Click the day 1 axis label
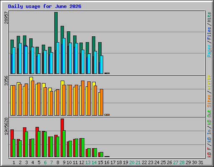214x167 pixels. pyautogui.click(x=14, y=162)
